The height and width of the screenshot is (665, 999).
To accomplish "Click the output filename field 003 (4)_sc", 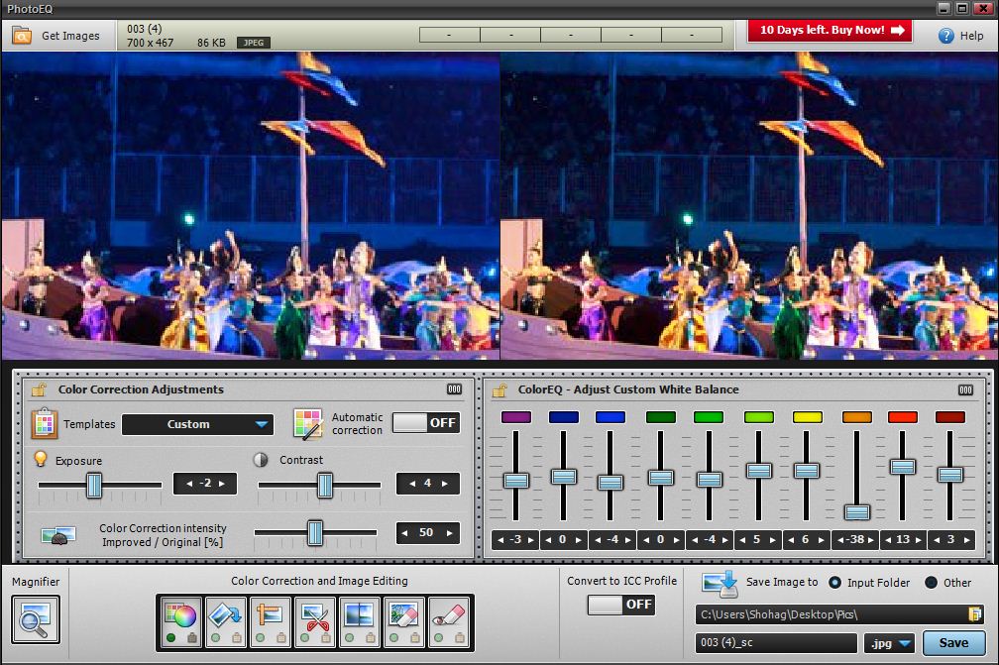I will [776, 643].
